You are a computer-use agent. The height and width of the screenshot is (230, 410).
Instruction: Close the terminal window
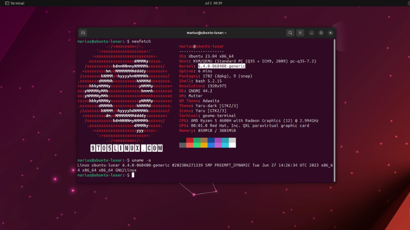tap(330, 33)
